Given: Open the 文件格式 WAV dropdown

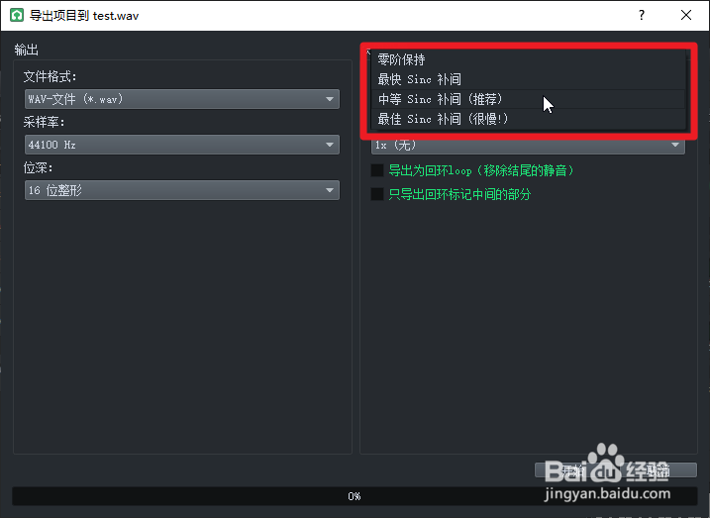Looking at the screenshot, I should [x=182, y=99].
